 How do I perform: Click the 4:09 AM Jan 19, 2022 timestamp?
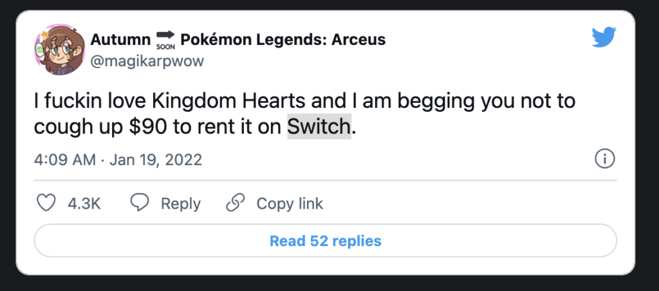(x=118, y=159)
